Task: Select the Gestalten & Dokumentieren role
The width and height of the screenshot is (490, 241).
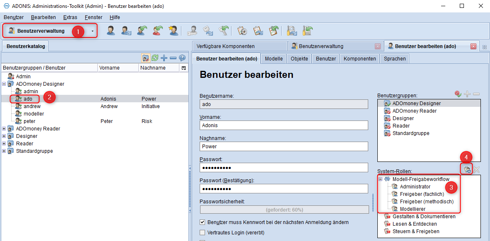Action: coord(424,216)
